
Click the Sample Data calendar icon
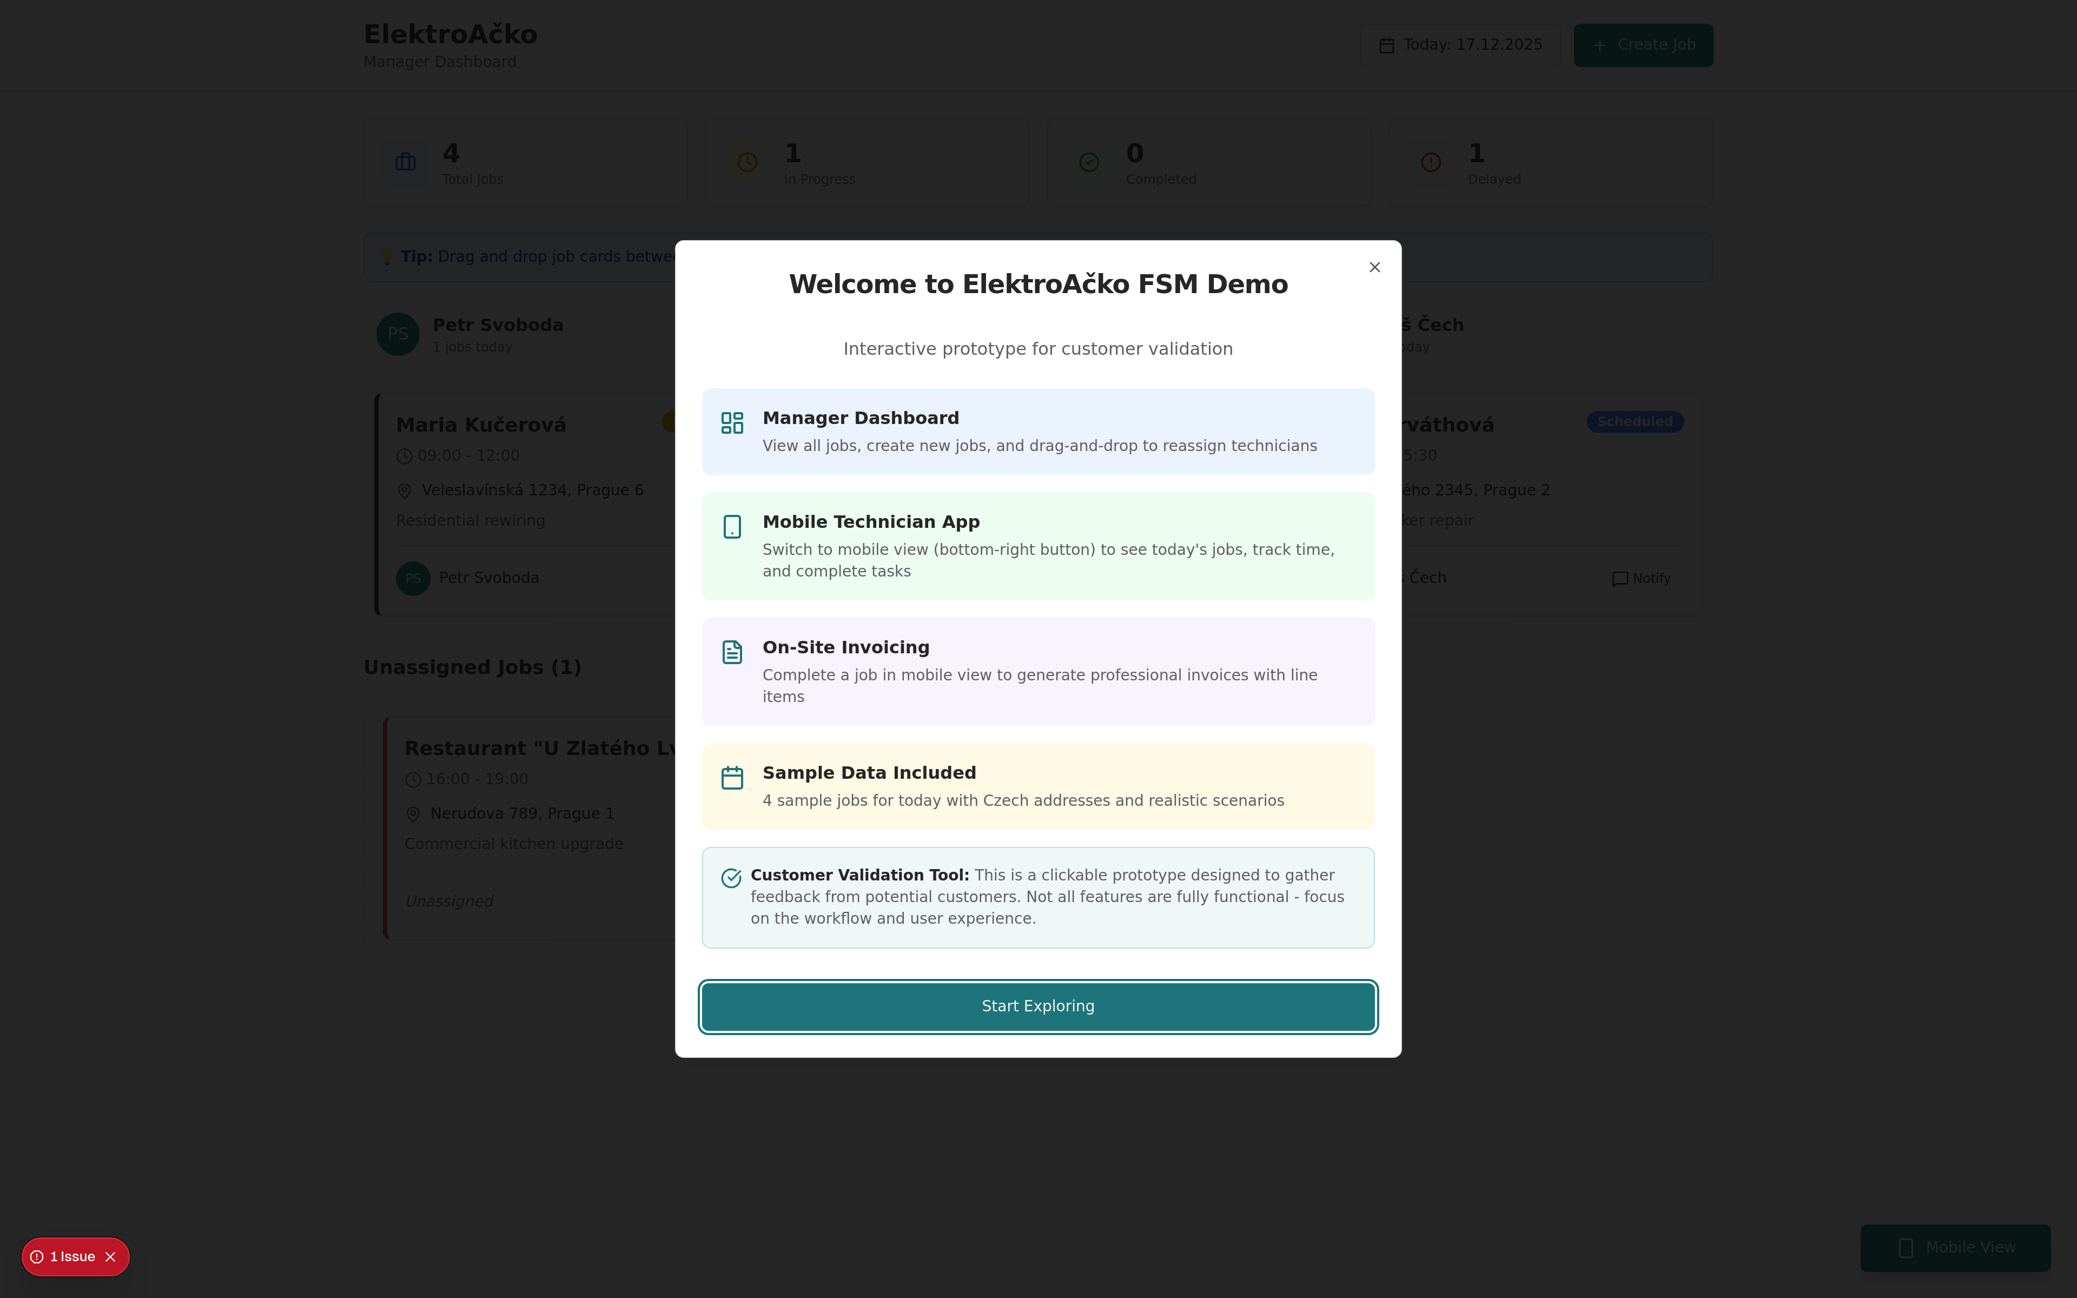731,777
